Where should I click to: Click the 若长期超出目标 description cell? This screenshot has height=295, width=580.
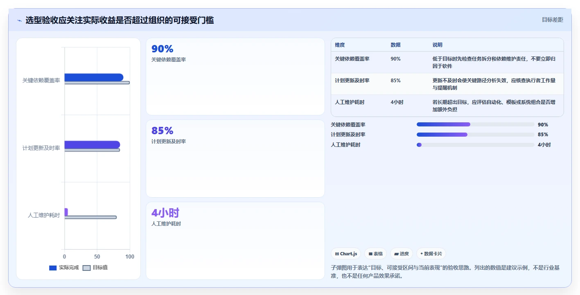coord(494,106)
